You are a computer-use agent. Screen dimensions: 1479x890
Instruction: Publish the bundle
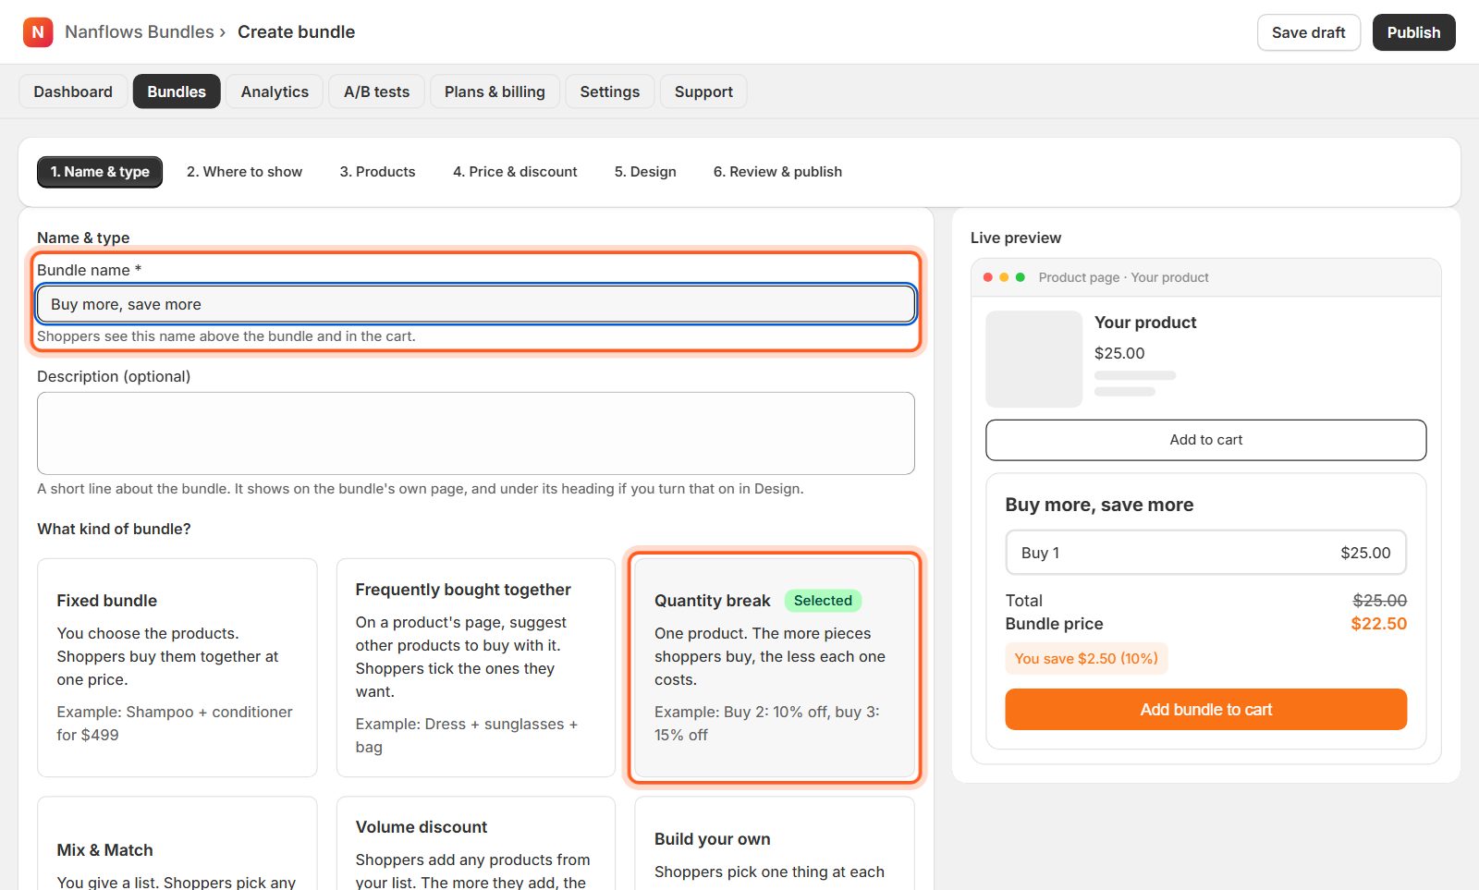[x=1413, y=32]
